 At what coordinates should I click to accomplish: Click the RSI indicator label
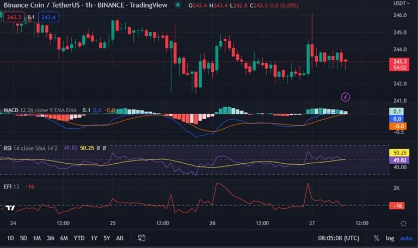(x=8, y=148)
